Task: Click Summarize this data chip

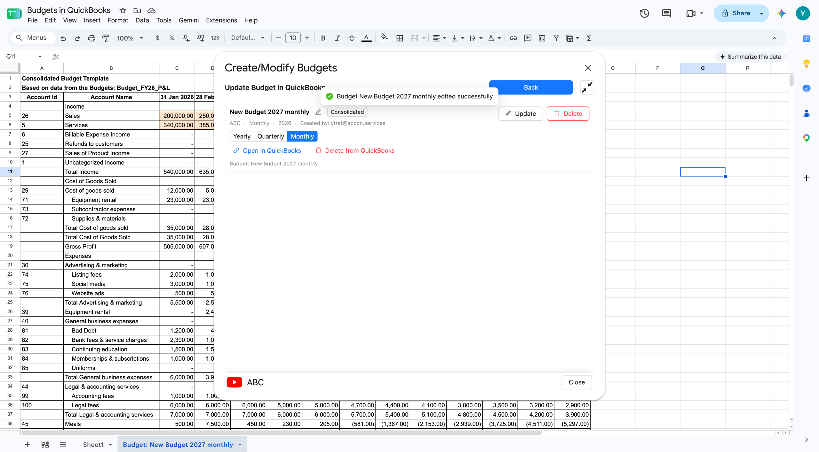Action: coord(750,57)
